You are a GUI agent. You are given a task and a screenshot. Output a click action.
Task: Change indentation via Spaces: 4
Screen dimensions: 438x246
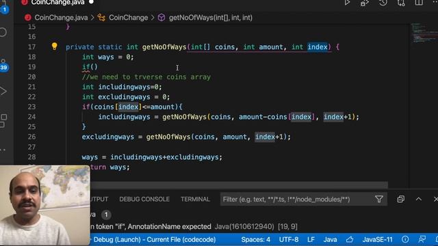coord(255,240)
